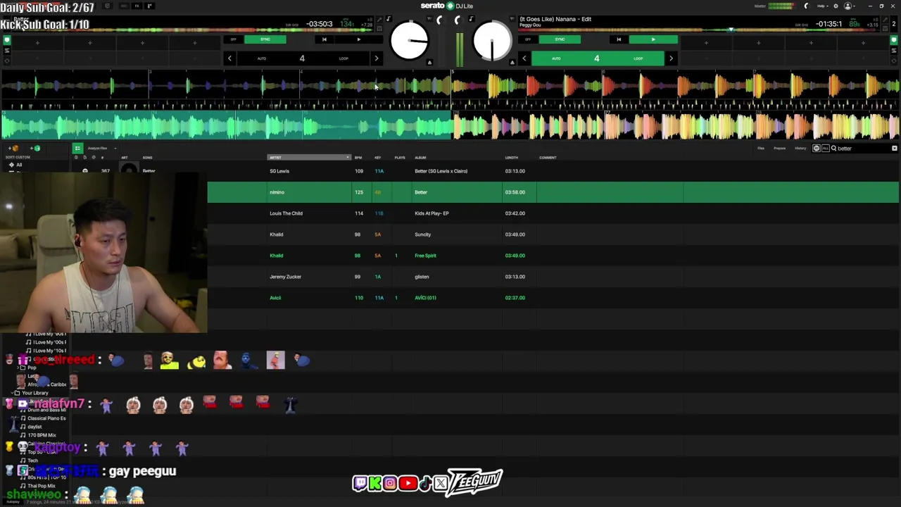Click the OFF sync button on left deck

tap(233, 39)
